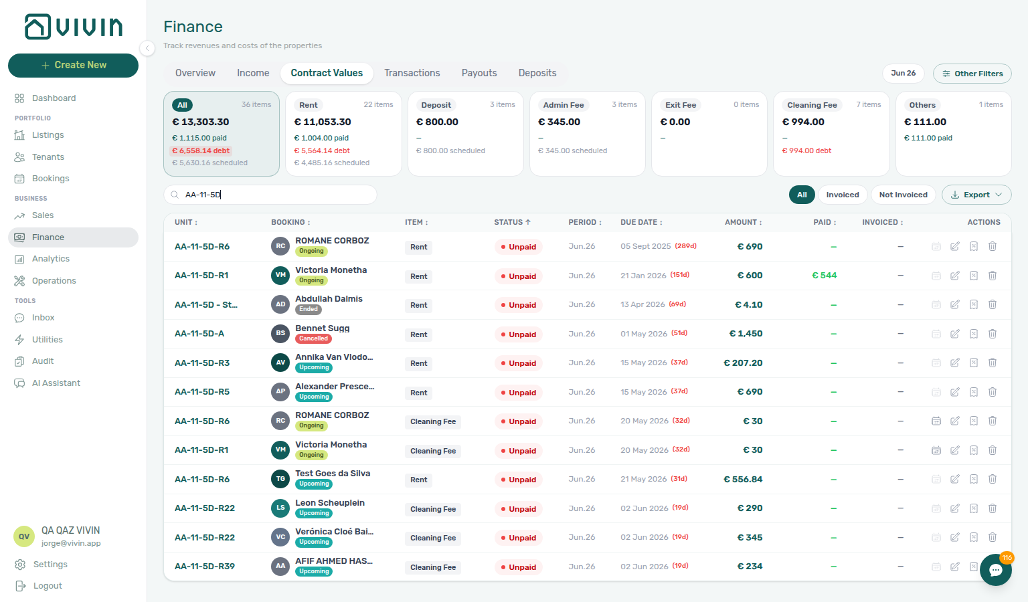Show all invoice statuses with All pill

[x=802, y=195]
